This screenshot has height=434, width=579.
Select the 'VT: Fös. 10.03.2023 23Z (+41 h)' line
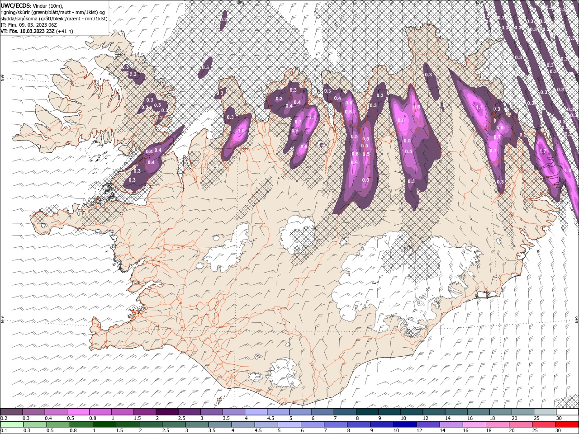coord(37,31)
